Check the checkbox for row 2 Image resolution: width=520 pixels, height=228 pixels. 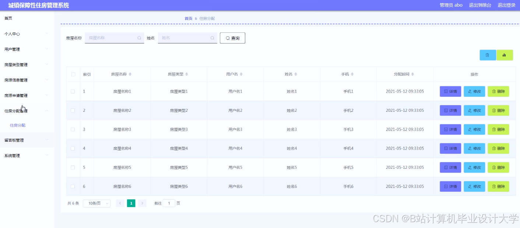tap(73, 110)
